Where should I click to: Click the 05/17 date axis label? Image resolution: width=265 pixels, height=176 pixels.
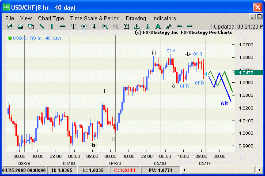pos(204,163)
